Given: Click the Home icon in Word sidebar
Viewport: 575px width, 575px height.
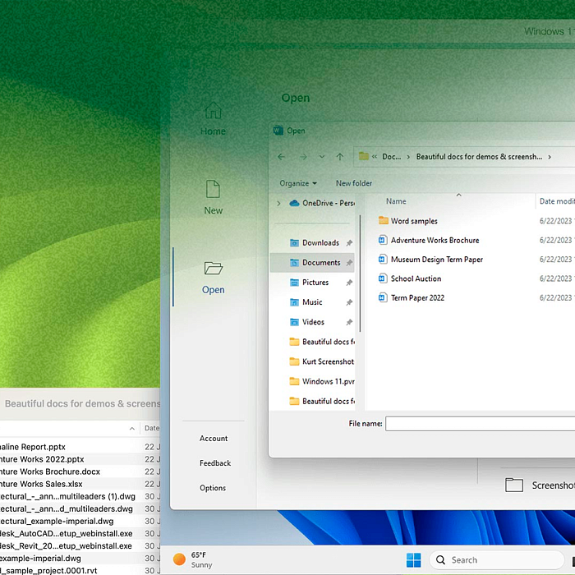Looking at the screenshot, I should point(213,111).
